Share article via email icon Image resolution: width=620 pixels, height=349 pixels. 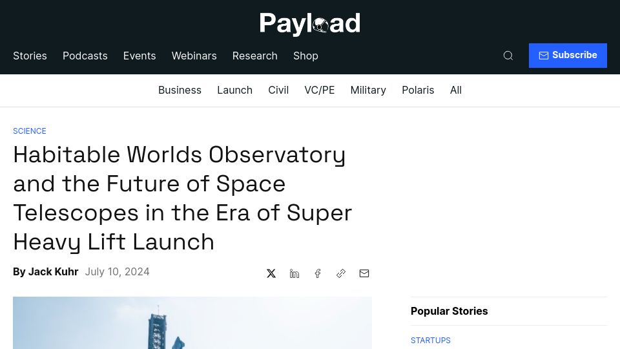[x=364, y=273]
